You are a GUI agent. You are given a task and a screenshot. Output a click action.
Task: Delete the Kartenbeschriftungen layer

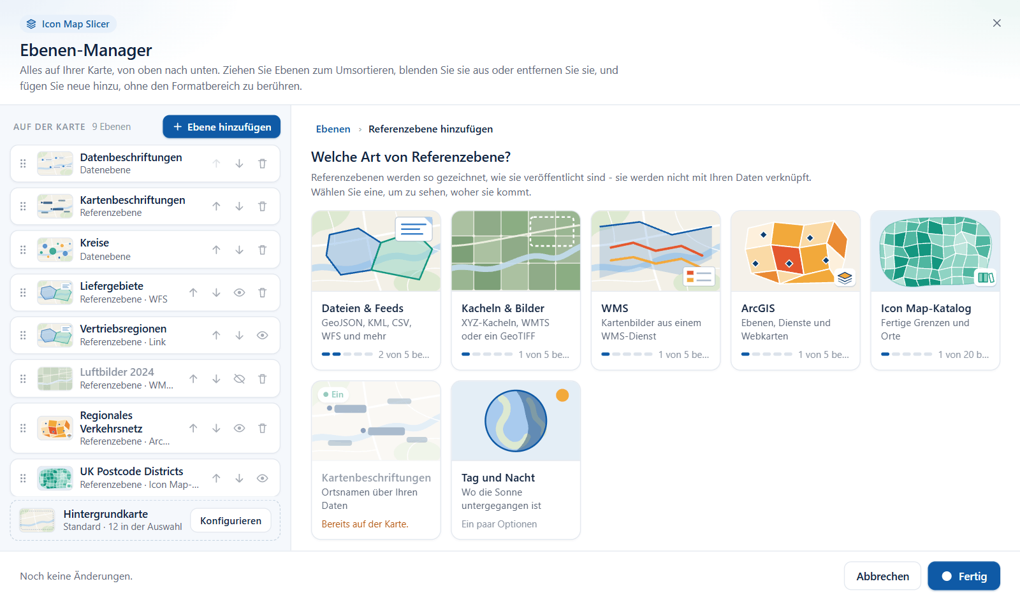[262, 206]
